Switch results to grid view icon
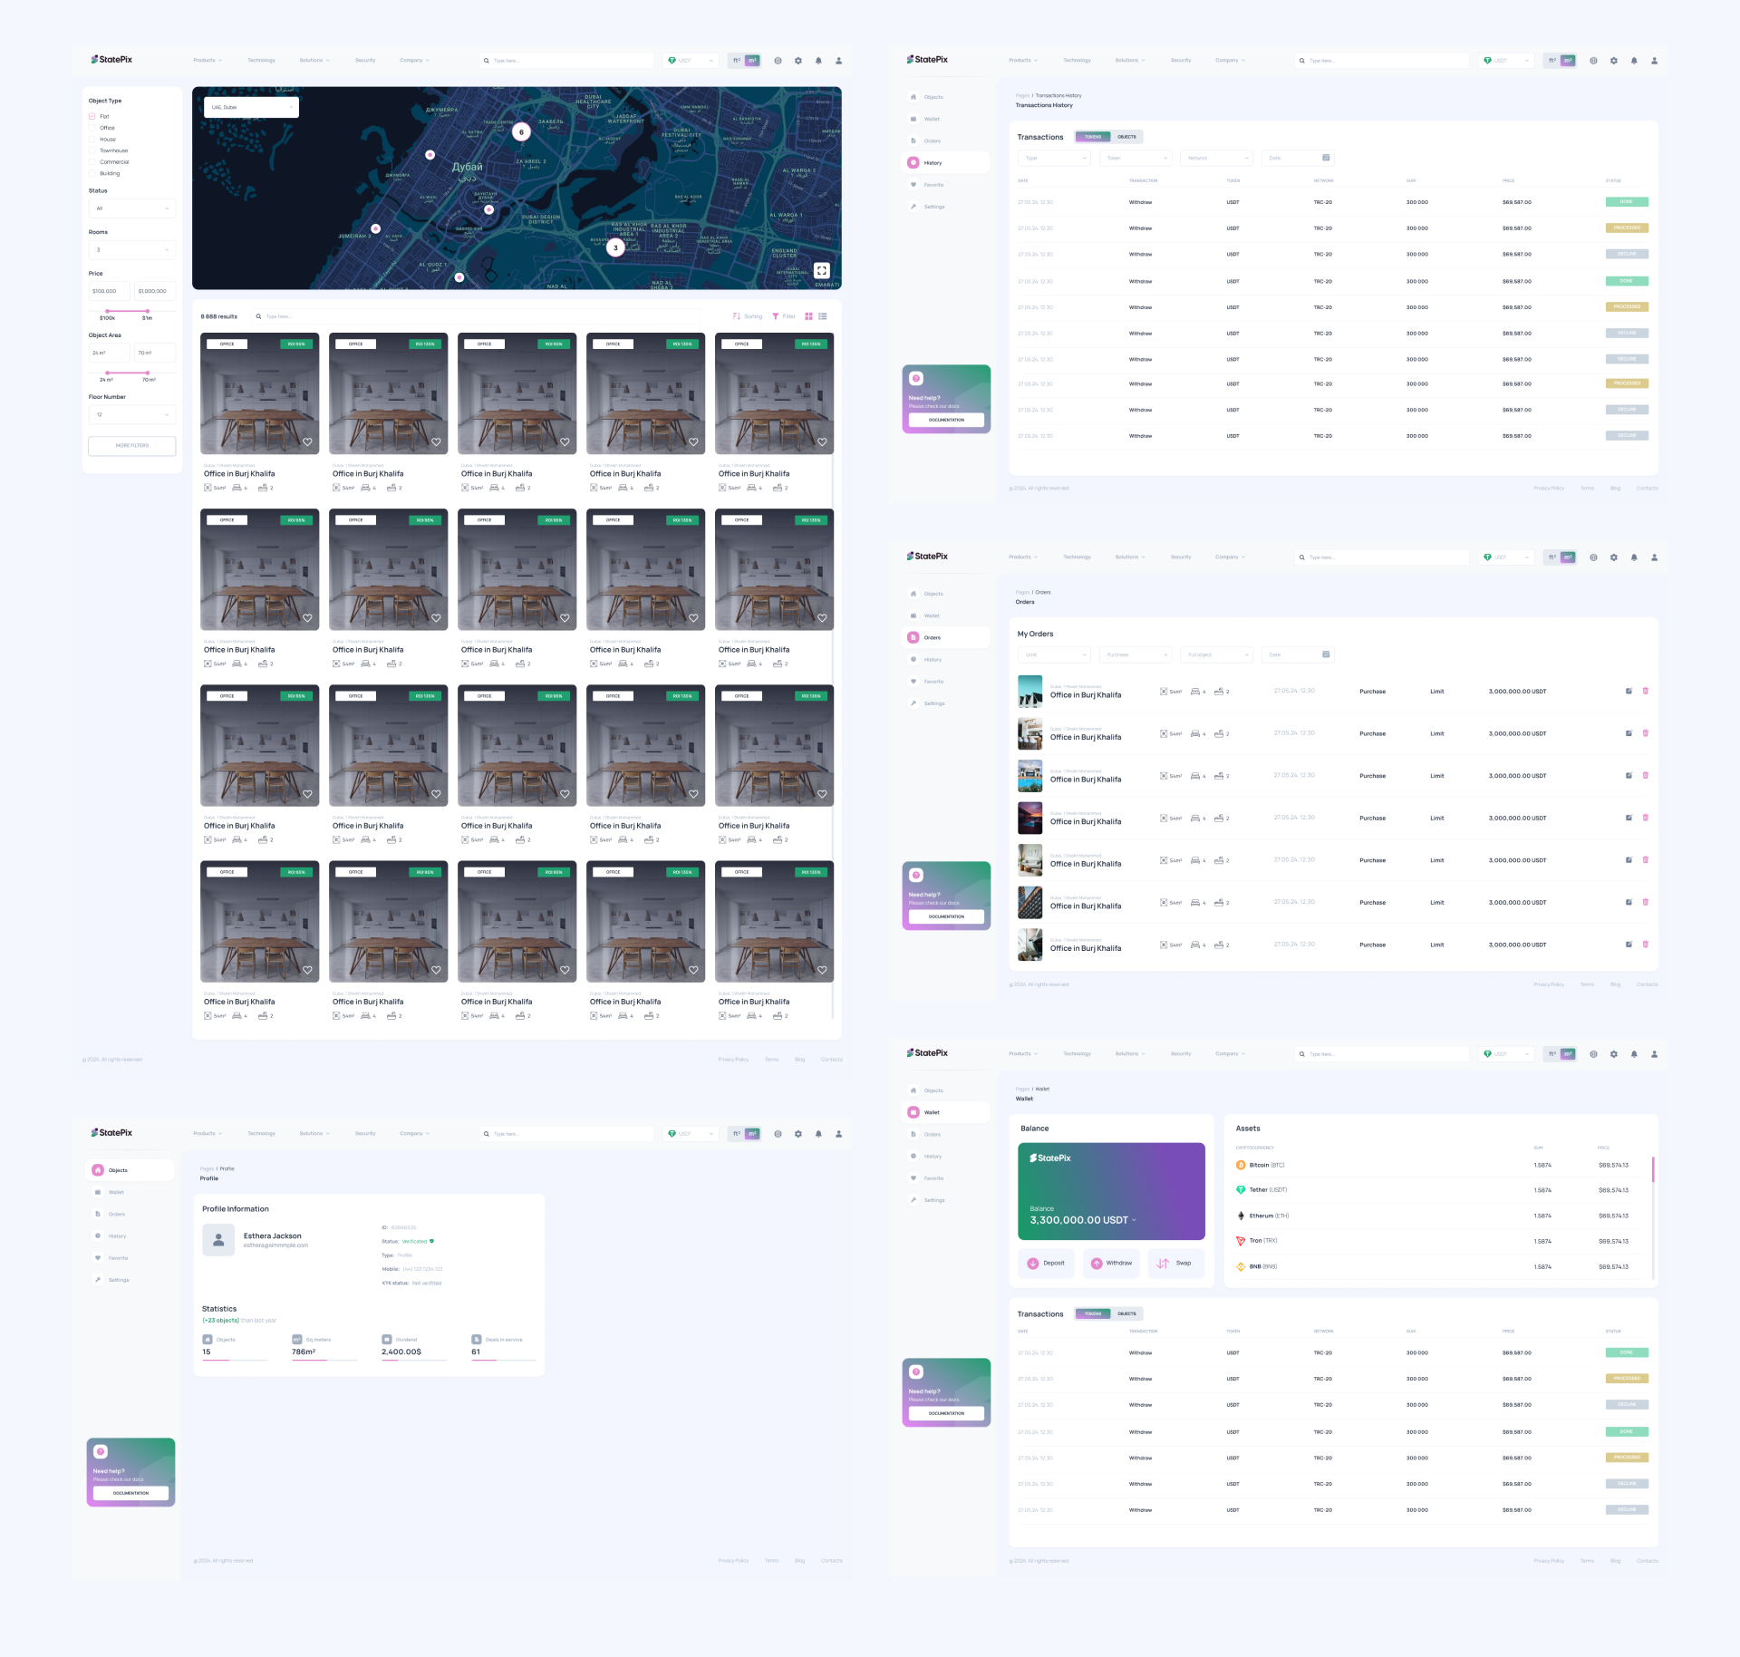This screenshot has height=1657, width=1740. [x=808, y=316]
